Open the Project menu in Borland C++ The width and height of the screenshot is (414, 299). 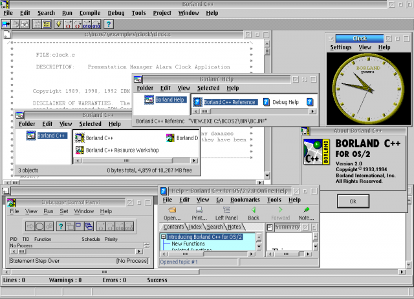tap(162, 13)
